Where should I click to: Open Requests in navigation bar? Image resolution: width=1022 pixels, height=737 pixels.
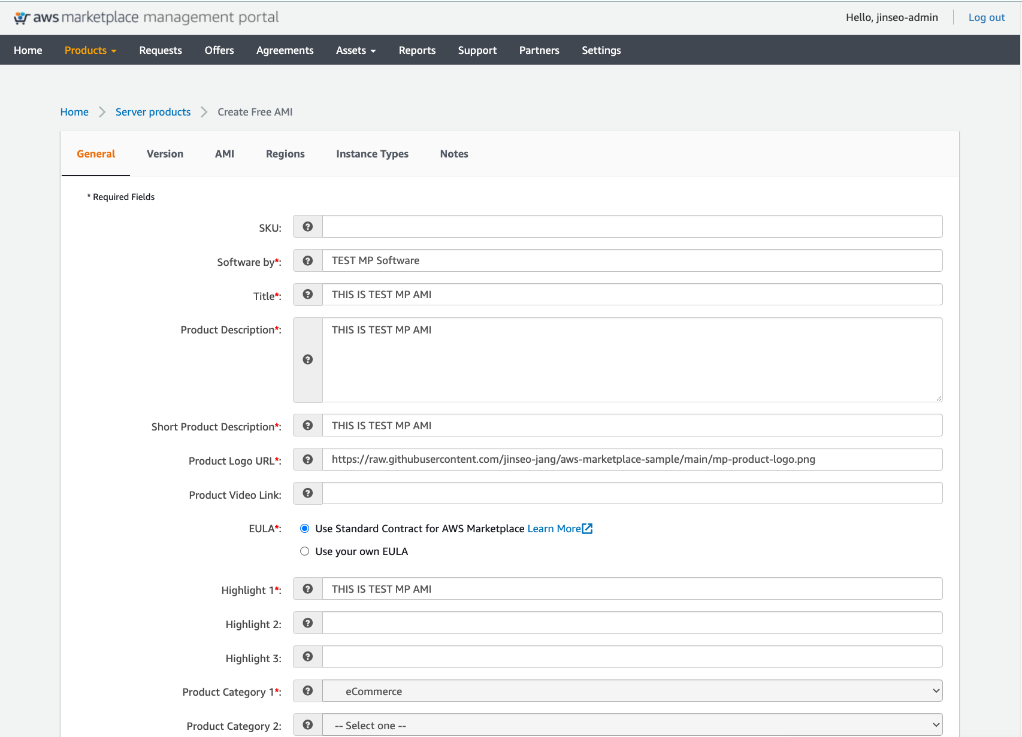click(161, 50)
